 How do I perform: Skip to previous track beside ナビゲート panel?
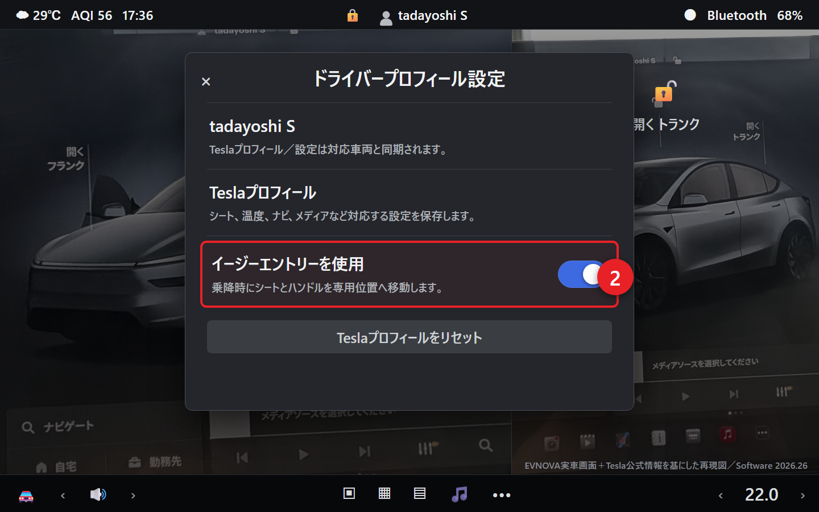point(242,457)
